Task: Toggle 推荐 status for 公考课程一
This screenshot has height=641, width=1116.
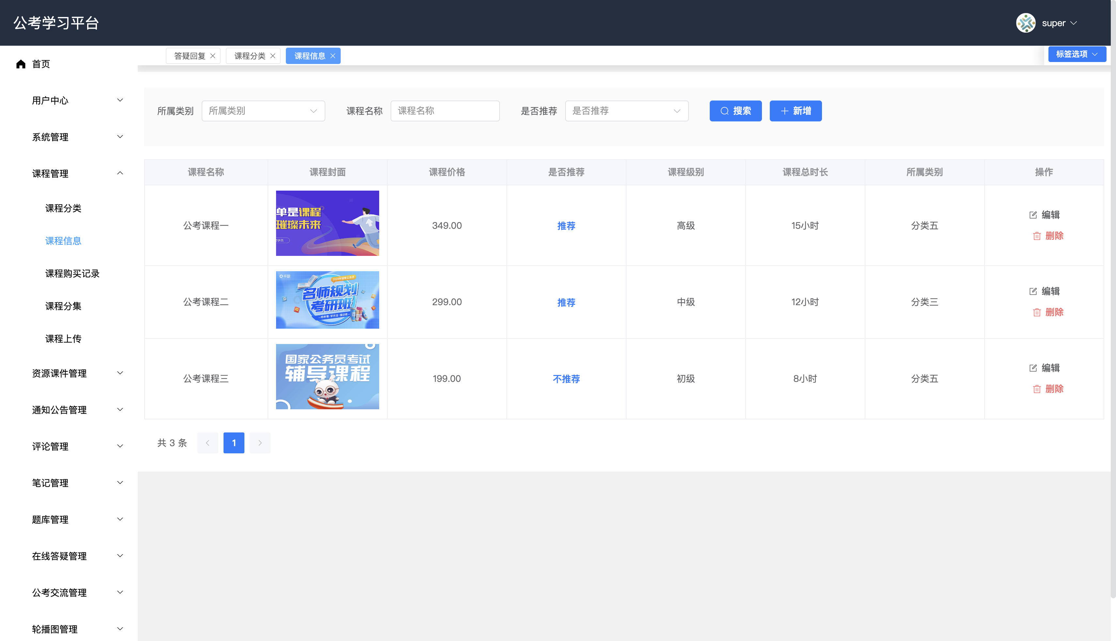Action: click(x=566, y=226)
